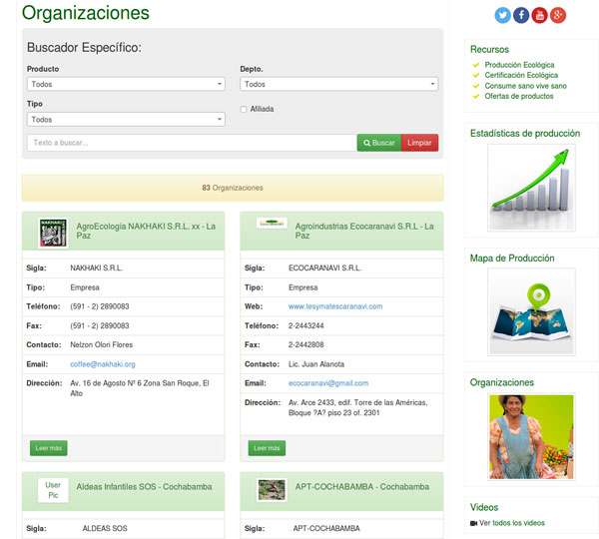Click Leer más for Ecocaranavi S.R.L.
The height and width of the screenshot is (539, 599).
(x=267, y=448)
